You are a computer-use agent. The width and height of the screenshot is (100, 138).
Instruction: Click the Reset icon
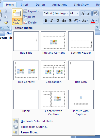tap(25, 17)
